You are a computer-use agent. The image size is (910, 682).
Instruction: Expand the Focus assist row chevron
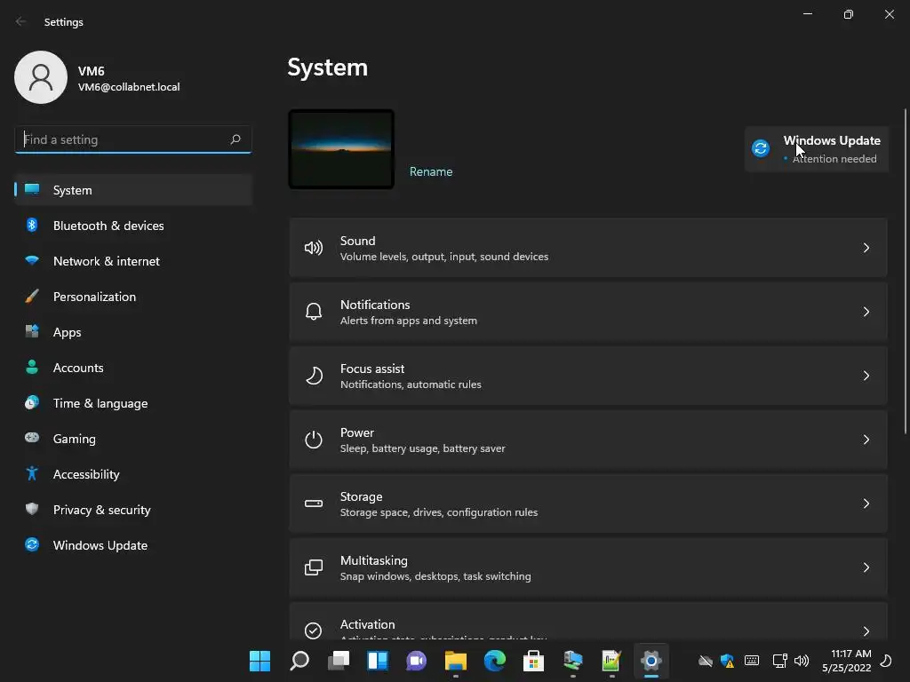coord(866,376)
